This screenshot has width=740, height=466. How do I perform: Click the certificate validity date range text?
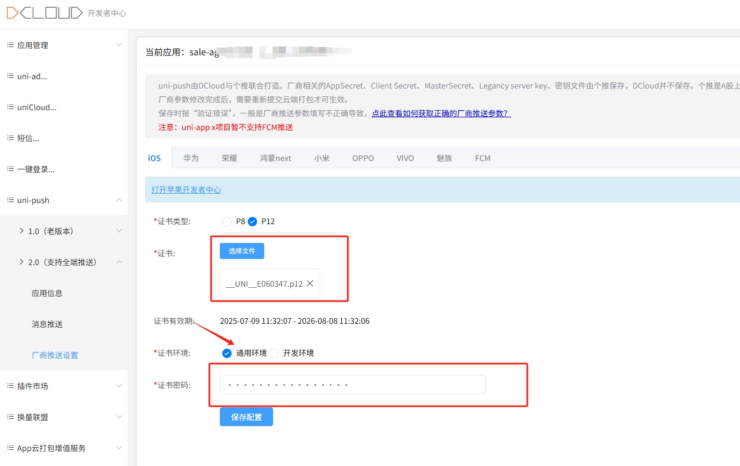click(295, 321)
